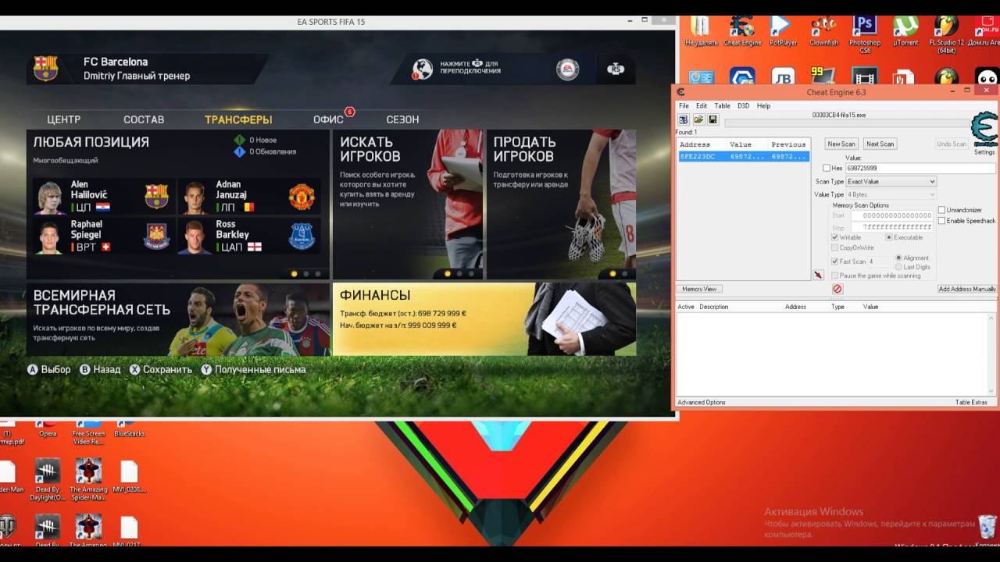This screenshot has width=1000, height=562.
Task: Open the Scan Type dropdown
Action: 891,182
